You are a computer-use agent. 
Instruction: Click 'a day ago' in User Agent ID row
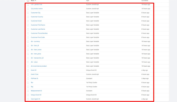pos(145,99)
